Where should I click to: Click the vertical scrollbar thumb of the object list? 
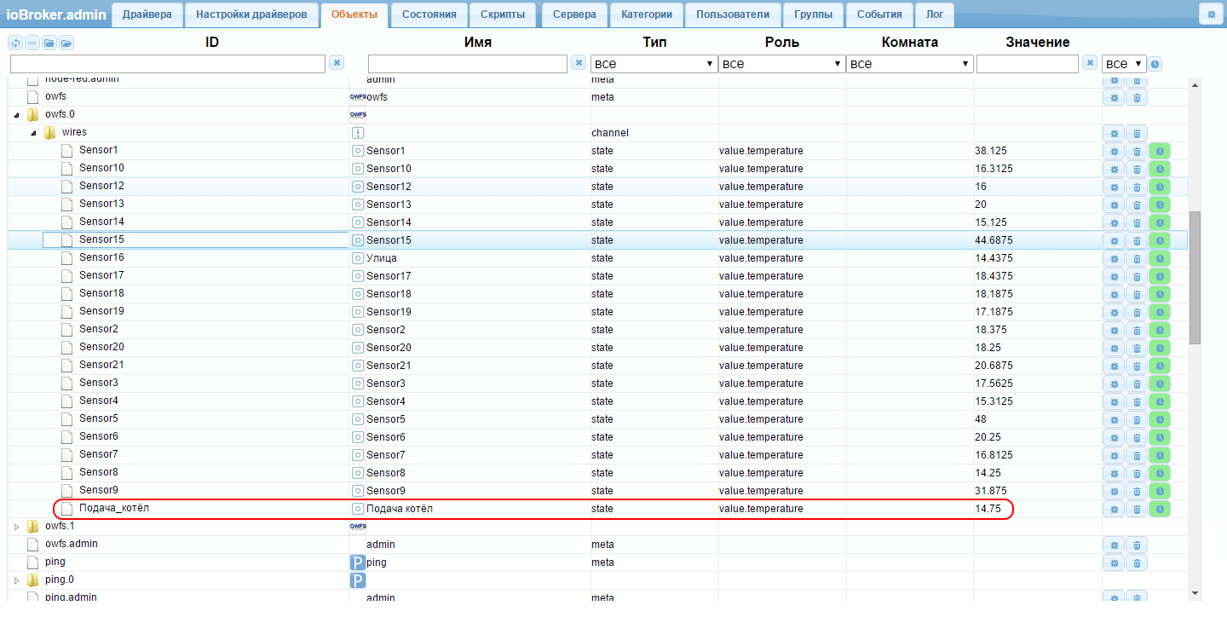(1195, 278)
